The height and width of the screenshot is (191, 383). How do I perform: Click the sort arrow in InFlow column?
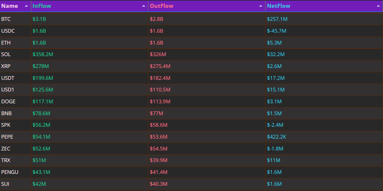pyautogui.click(x=144, y=6)
